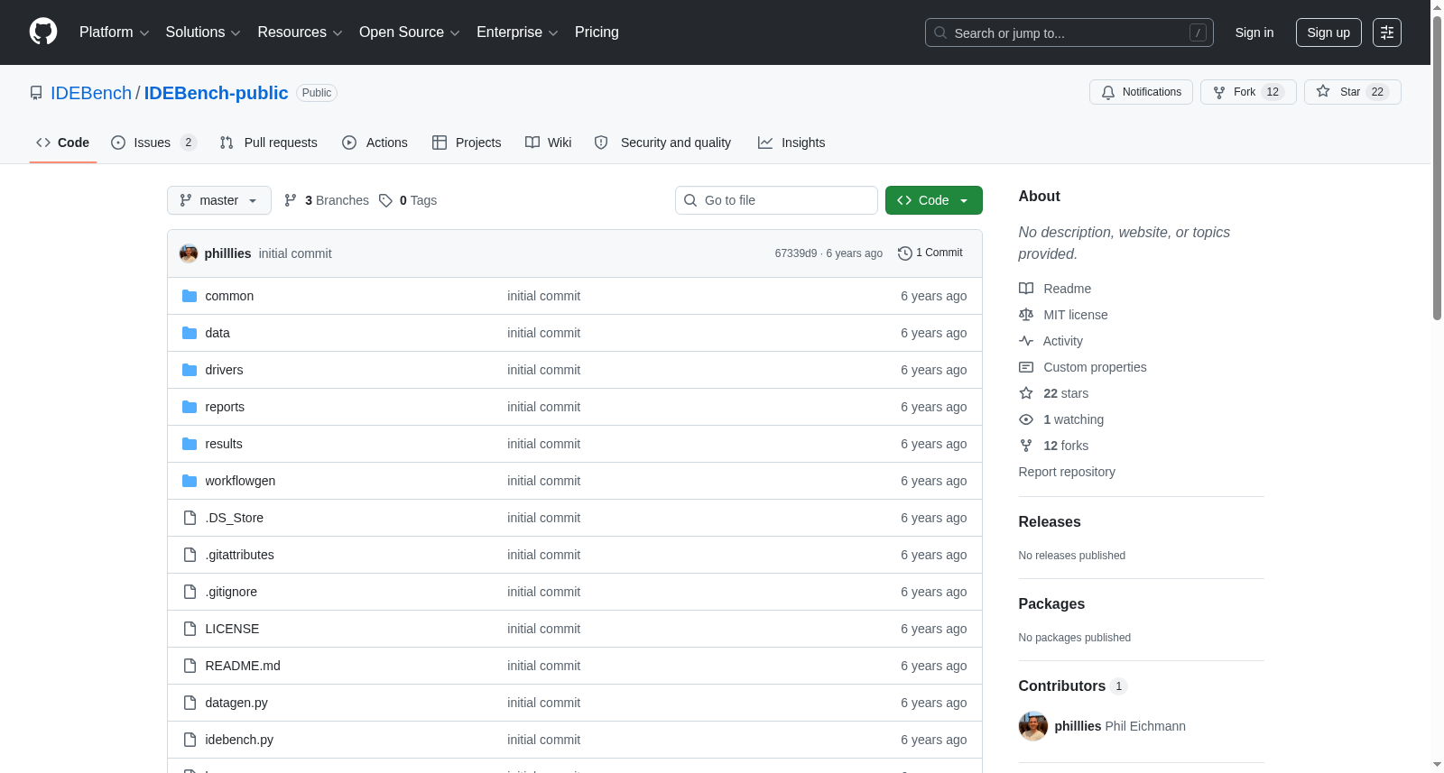Screen dimensions: 1444x773
Task: Expand the Solutions menu
Action: [203, 32]
